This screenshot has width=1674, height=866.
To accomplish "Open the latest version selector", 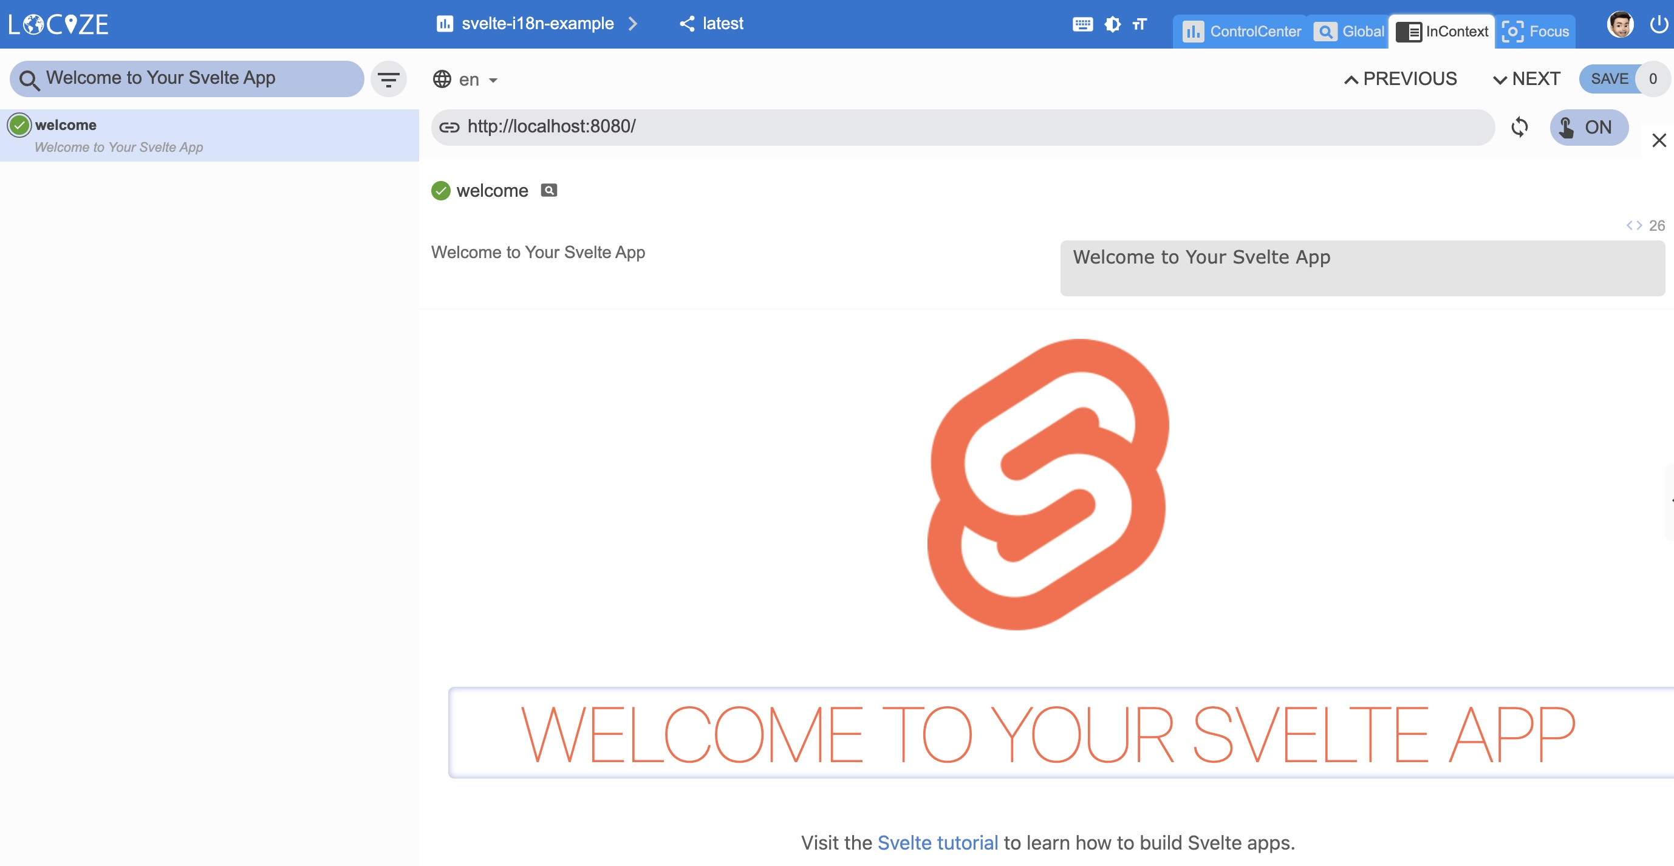I will tap(712, 24).
